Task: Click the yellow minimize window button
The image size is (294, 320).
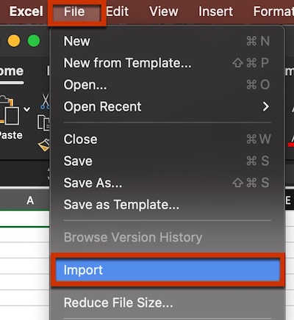Action: coord(14,41)
